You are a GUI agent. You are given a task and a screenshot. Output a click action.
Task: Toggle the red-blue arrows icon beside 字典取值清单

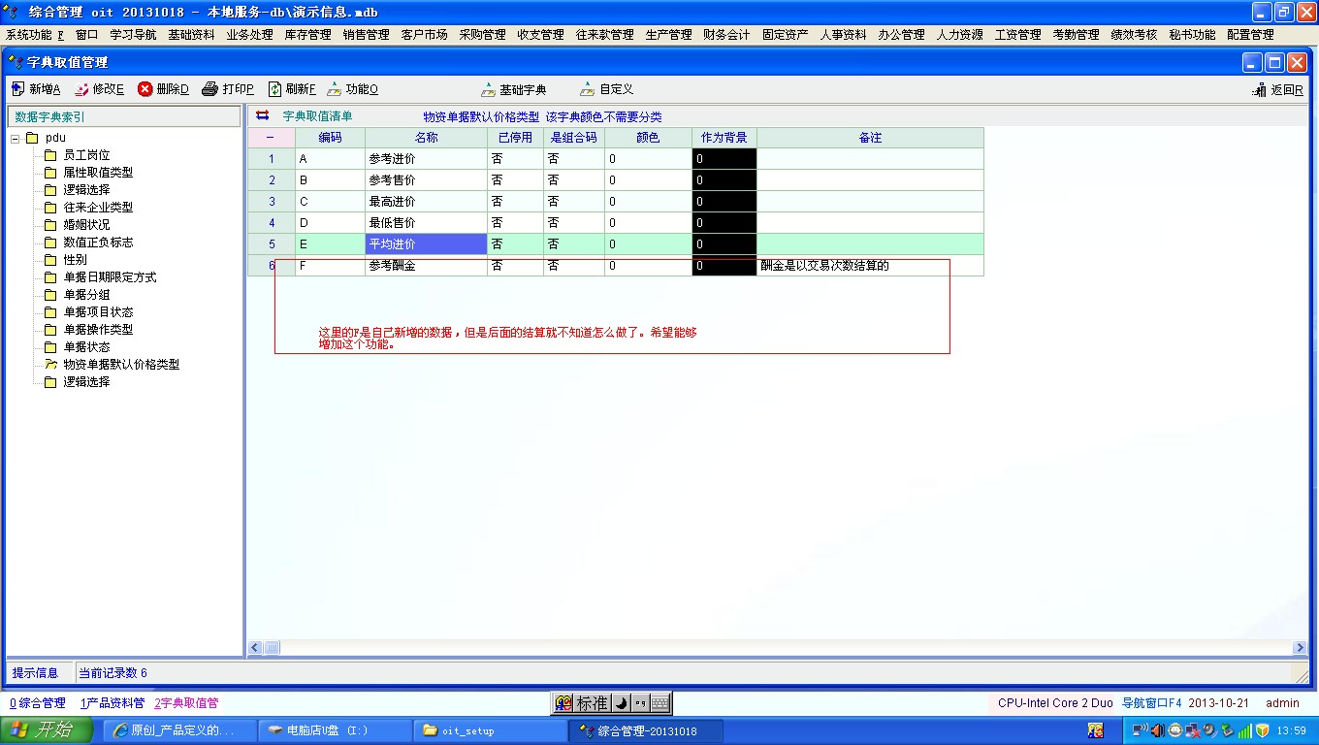point(263,116)
